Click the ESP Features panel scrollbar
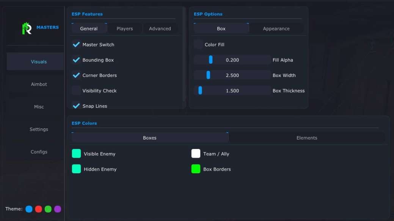The image size is (394, 221). click(x=184, y=54)
